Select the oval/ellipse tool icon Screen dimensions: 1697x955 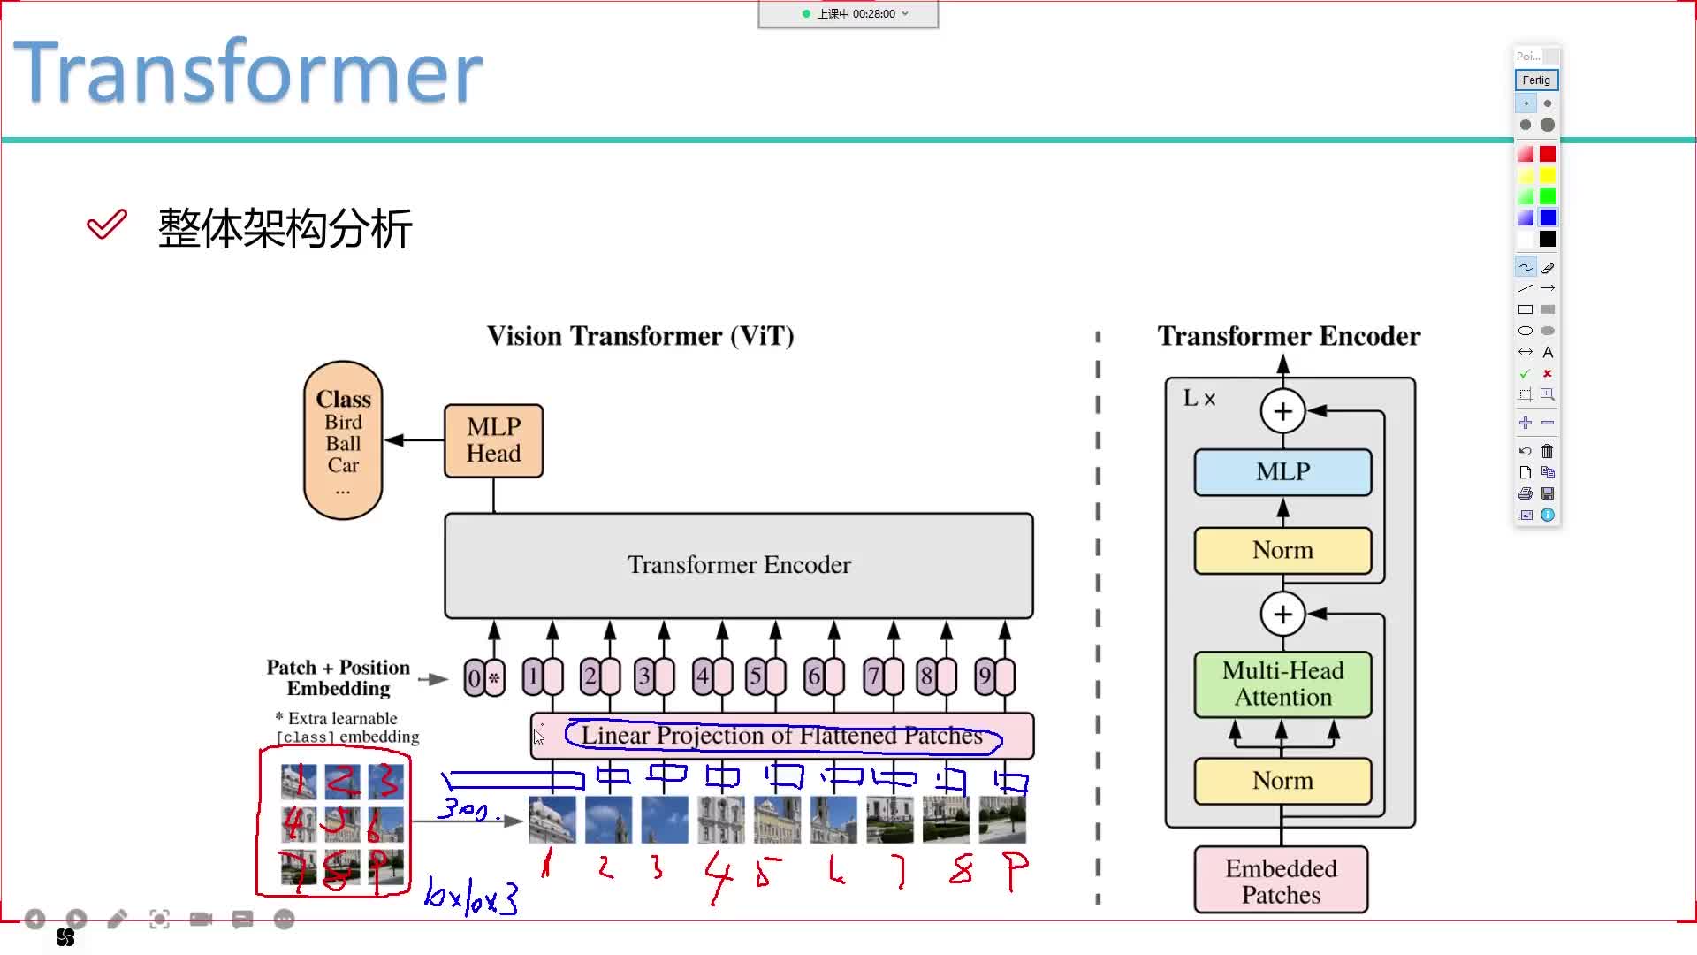(1525, 330)
